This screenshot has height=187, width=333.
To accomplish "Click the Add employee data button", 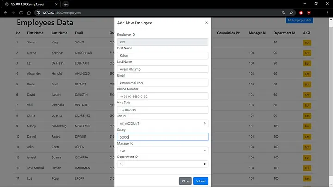I will coord(299,20).
